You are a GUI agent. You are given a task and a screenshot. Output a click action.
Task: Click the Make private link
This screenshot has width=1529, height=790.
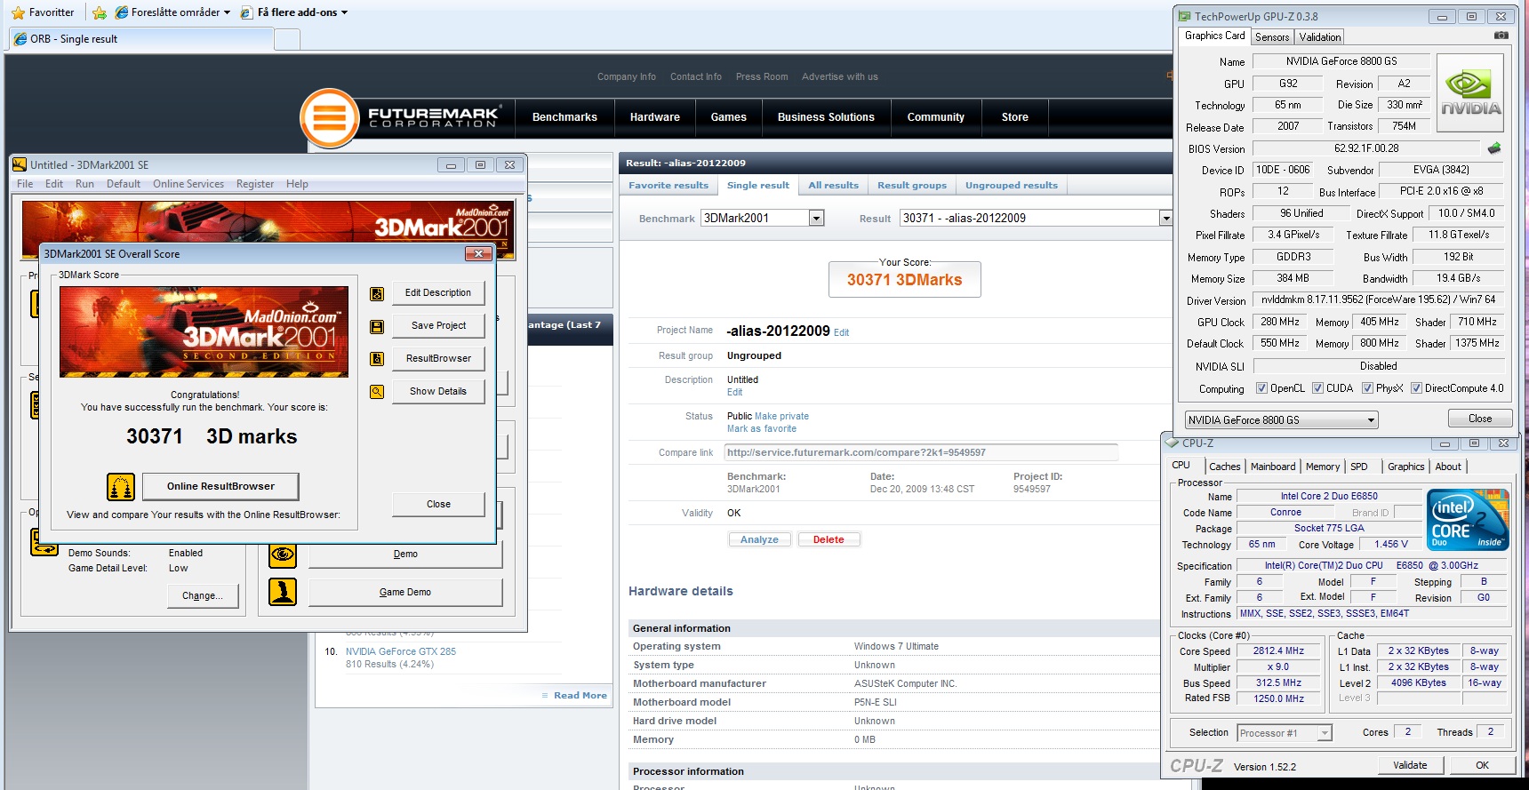781,416
